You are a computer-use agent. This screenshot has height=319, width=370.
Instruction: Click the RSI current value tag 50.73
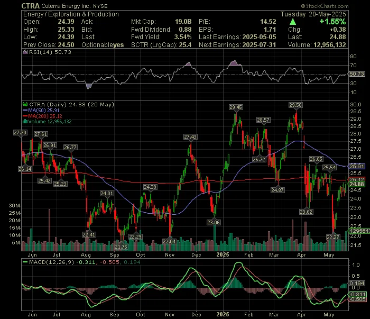click(x=357, y=74)
